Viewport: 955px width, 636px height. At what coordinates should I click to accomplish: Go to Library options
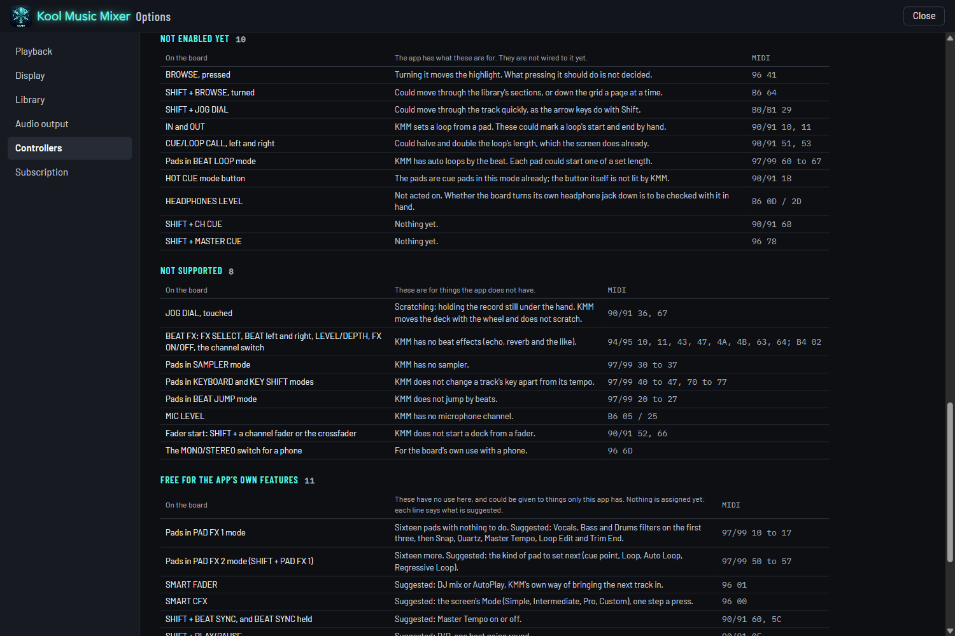point(69,100)
